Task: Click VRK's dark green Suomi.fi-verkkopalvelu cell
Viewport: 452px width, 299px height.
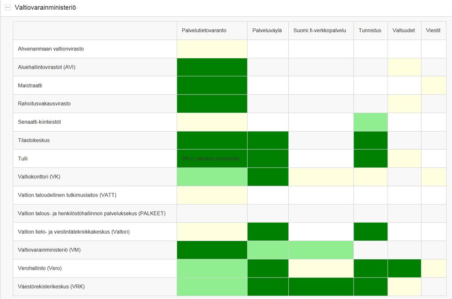Action: coord(321,287)
